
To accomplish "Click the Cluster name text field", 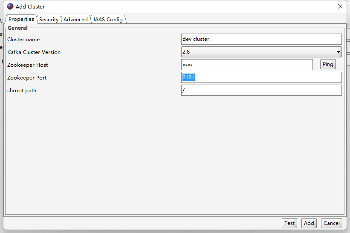I will (x=261, y=39).
